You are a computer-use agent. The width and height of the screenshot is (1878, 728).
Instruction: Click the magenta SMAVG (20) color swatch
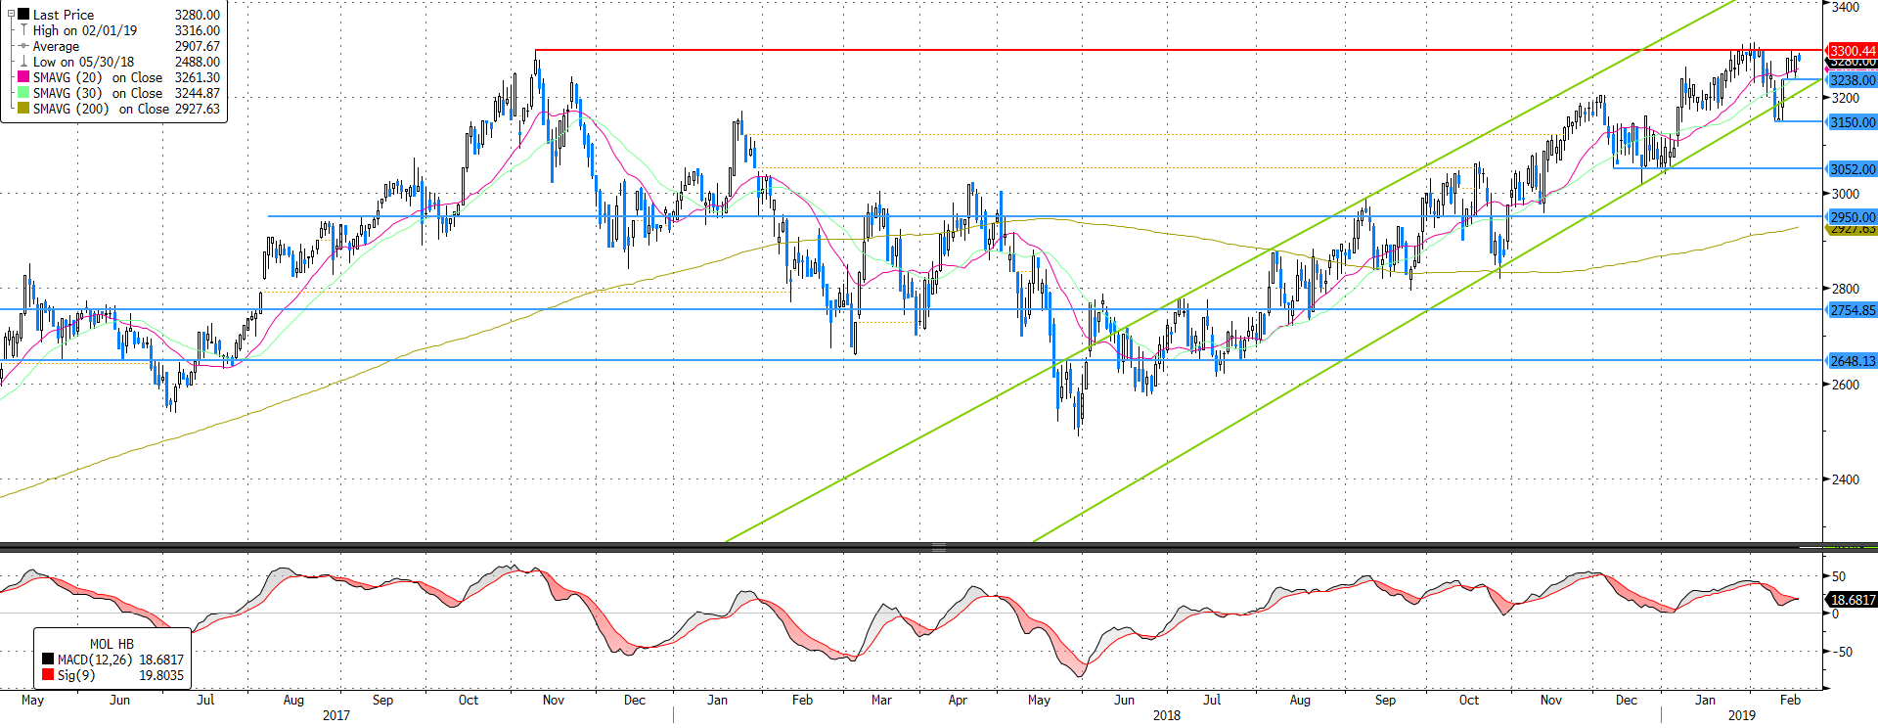[x=23, y=77]
